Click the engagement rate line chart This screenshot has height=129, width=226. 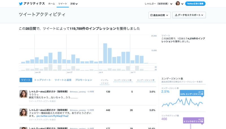click(x=182, y=102)
